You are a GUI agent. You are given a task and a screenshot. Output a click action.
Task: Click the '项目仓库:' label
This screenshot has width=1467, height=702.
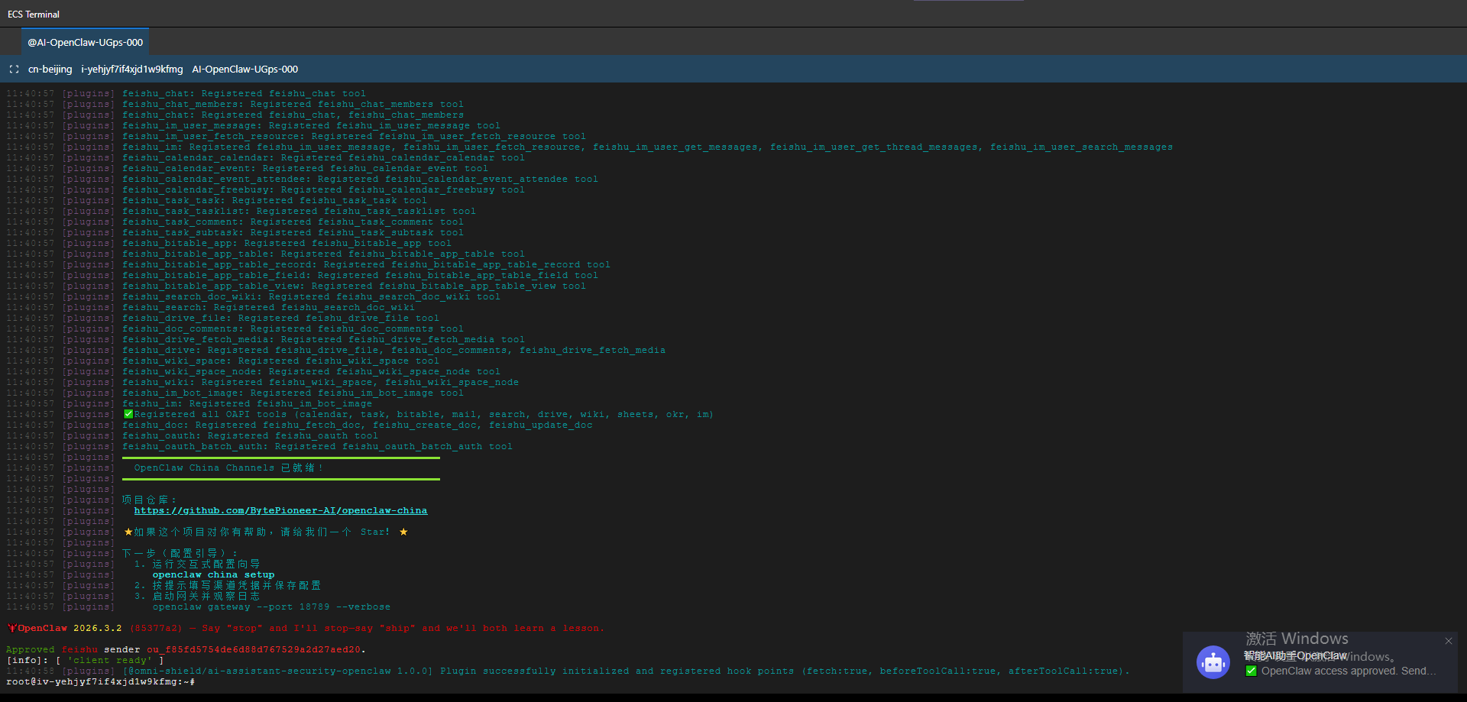[149, 500]
